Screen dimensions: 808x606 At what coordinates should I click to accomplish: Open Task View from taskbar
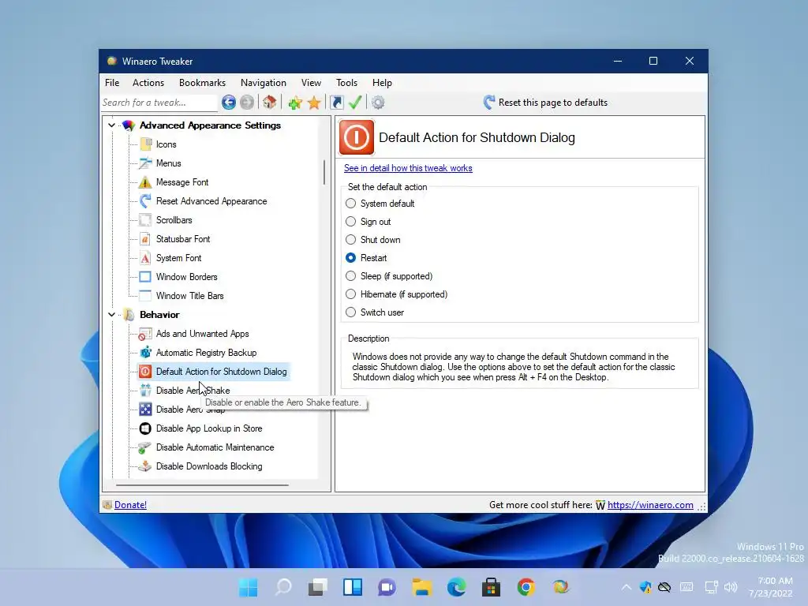(317, 587)
